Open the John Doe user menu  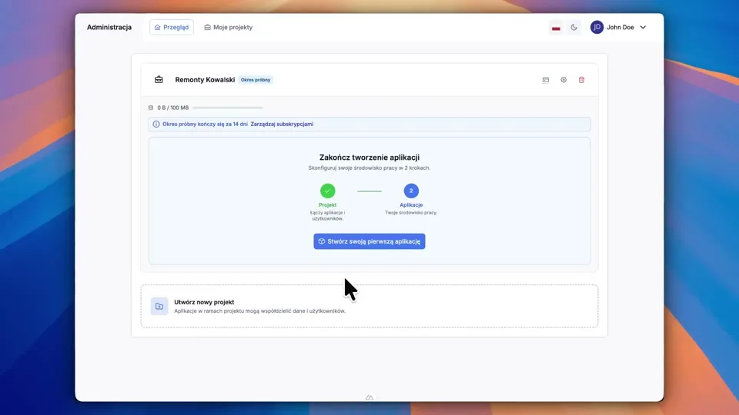point(620,27)
